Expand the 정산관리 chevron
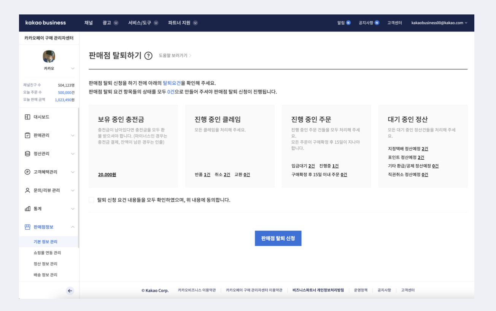 [73, 154]
